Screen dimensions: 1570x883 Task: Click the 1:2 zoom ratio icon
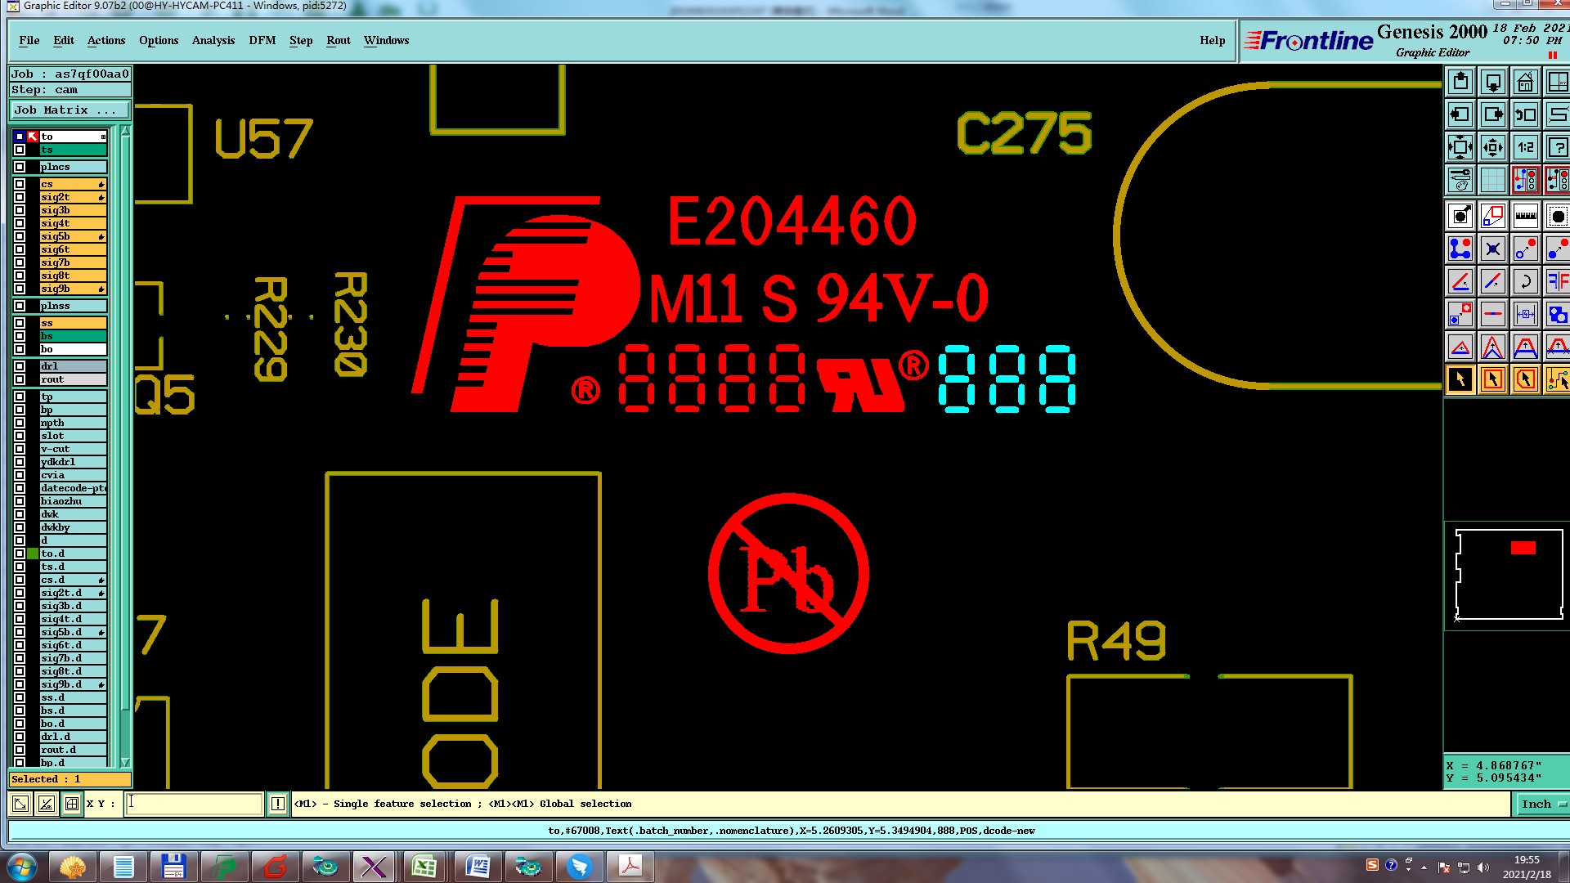(x=1525, y=148)
